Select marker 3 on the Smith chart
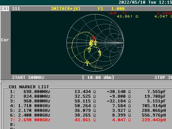The height and width of the screenshot is (129, 172). [x=100, y=53]
